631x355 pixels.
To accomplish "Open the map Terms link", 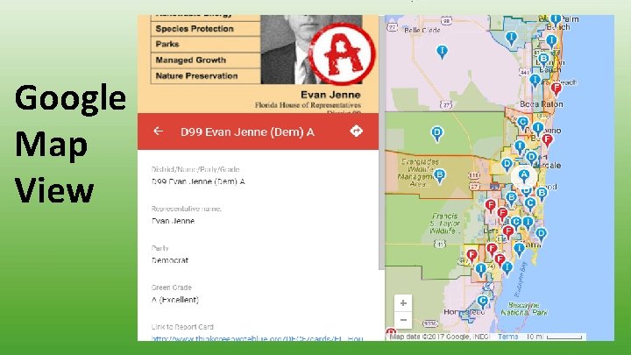I will (x=507, y=337).
